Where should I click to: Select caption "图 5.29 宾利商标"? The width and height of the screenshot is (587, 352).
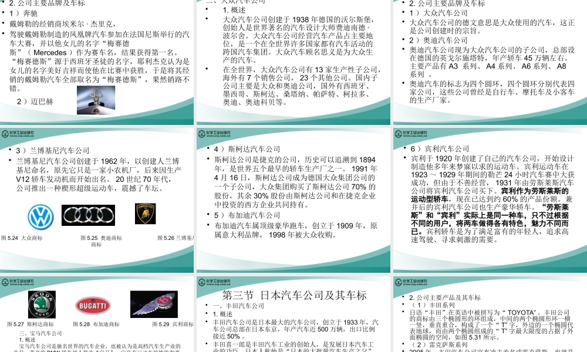173,324
